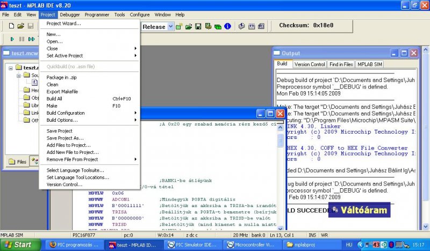Click the last icon before Checksum
Screen dimensions: 430x251
pos(261,27)
